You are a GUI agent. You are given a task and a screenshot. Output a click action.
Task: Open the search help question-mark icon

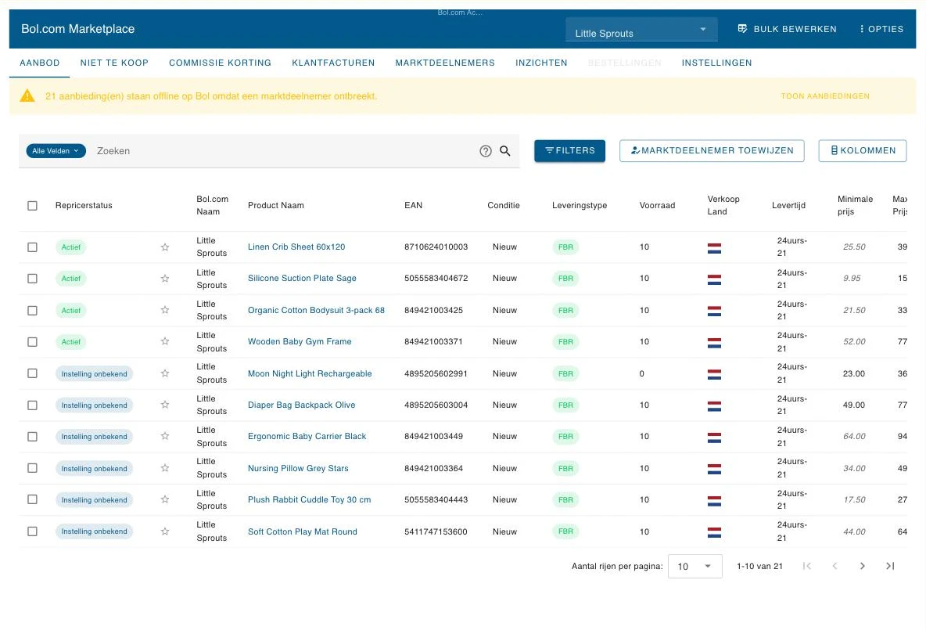pyautogui.click(x=486, y=151)
